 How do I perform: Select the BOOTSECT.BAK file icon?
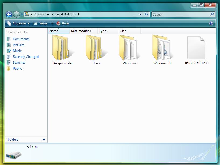click(x=196, y=47)
